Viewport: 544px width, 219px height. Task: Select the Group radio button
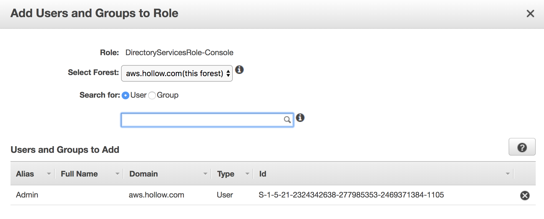coord(152,95)
